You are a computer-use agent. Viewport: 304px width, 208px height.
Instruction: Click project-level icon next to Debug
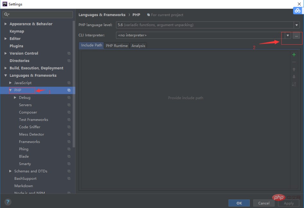(69, 97)
